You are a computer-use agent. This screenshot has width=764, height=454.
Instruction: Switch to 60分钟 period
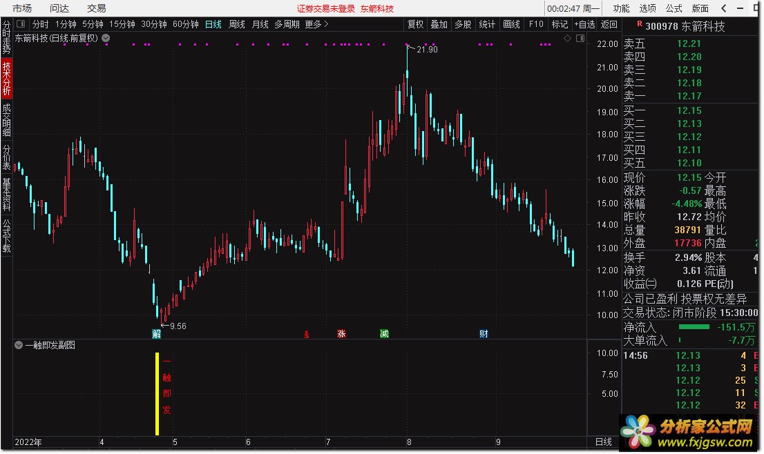point(186,24)
